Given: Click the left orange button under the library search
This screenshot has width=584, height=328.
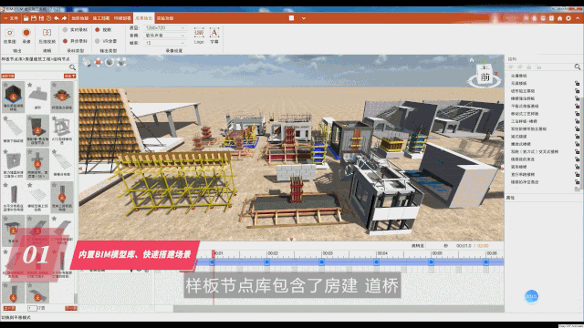Looking at the screenshot, I should pos(8,76).
